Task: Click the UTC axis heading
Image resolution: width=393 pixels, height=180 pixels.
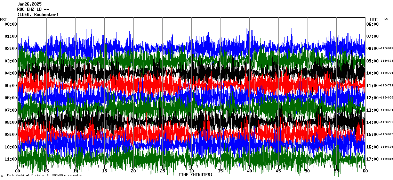Action: tap(374, 19)
